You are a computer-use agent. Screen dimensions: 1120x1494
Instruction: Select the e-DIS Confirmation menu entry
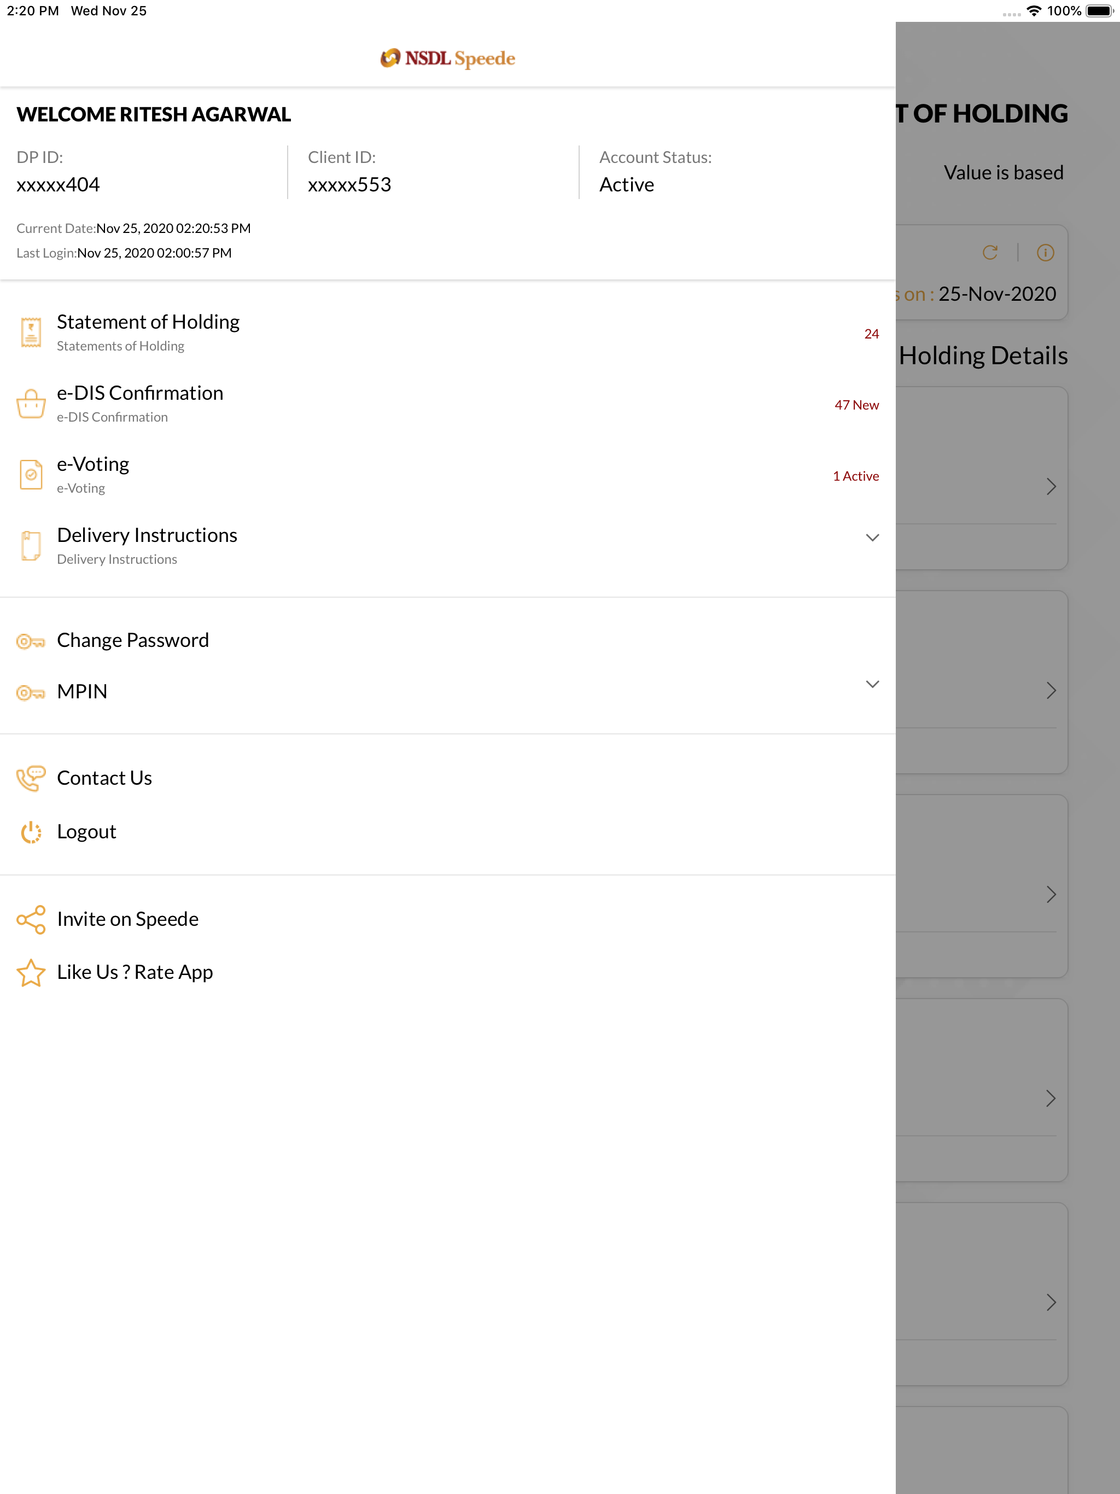pos(140,393)
